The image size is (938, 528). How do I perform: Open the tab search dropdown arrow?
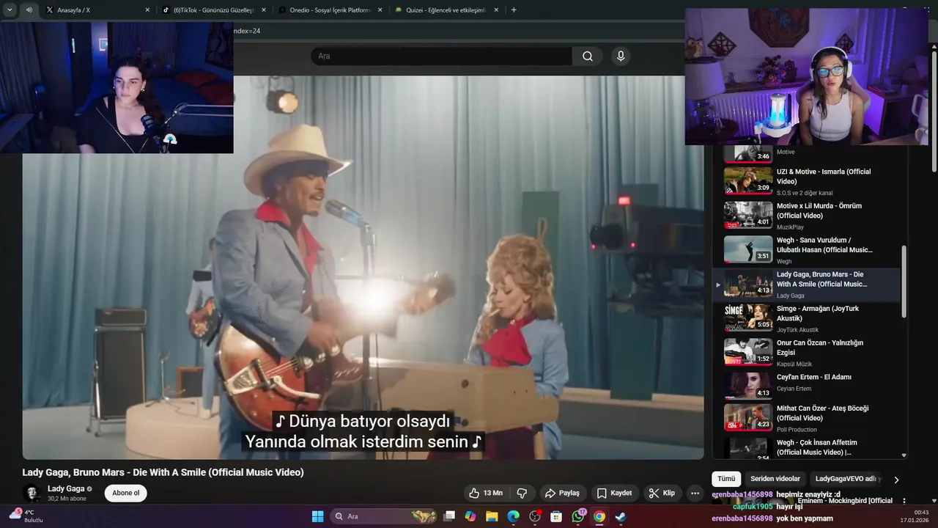tap(10, 10)
